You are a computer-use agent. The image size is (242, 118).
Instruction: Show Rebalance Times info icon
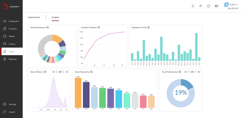pyautogui.click(x=148, y=27)
